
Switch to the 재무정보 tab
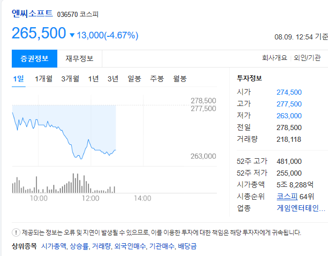(80, 58)
